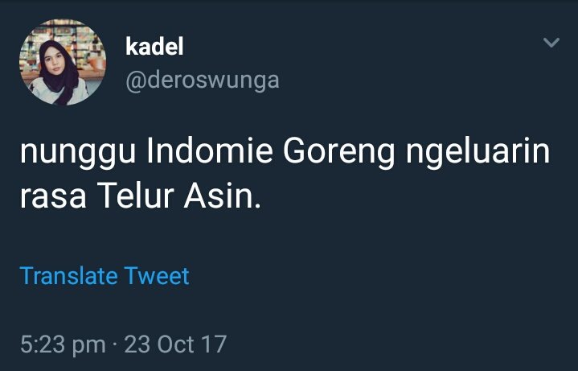Click the word Goreng in the tweet
This screenshot has width=578, height=371.
click(x=338, y=152)
